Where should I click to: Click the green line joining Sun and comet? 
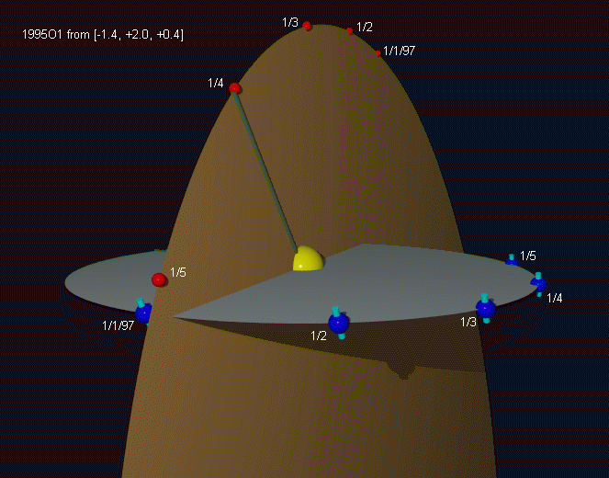[x=265, y=171]
